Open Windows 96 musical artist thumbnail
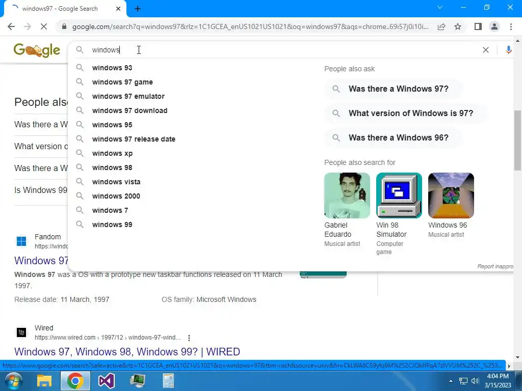This screenshot has height=391, width=522. click(451, 195)
